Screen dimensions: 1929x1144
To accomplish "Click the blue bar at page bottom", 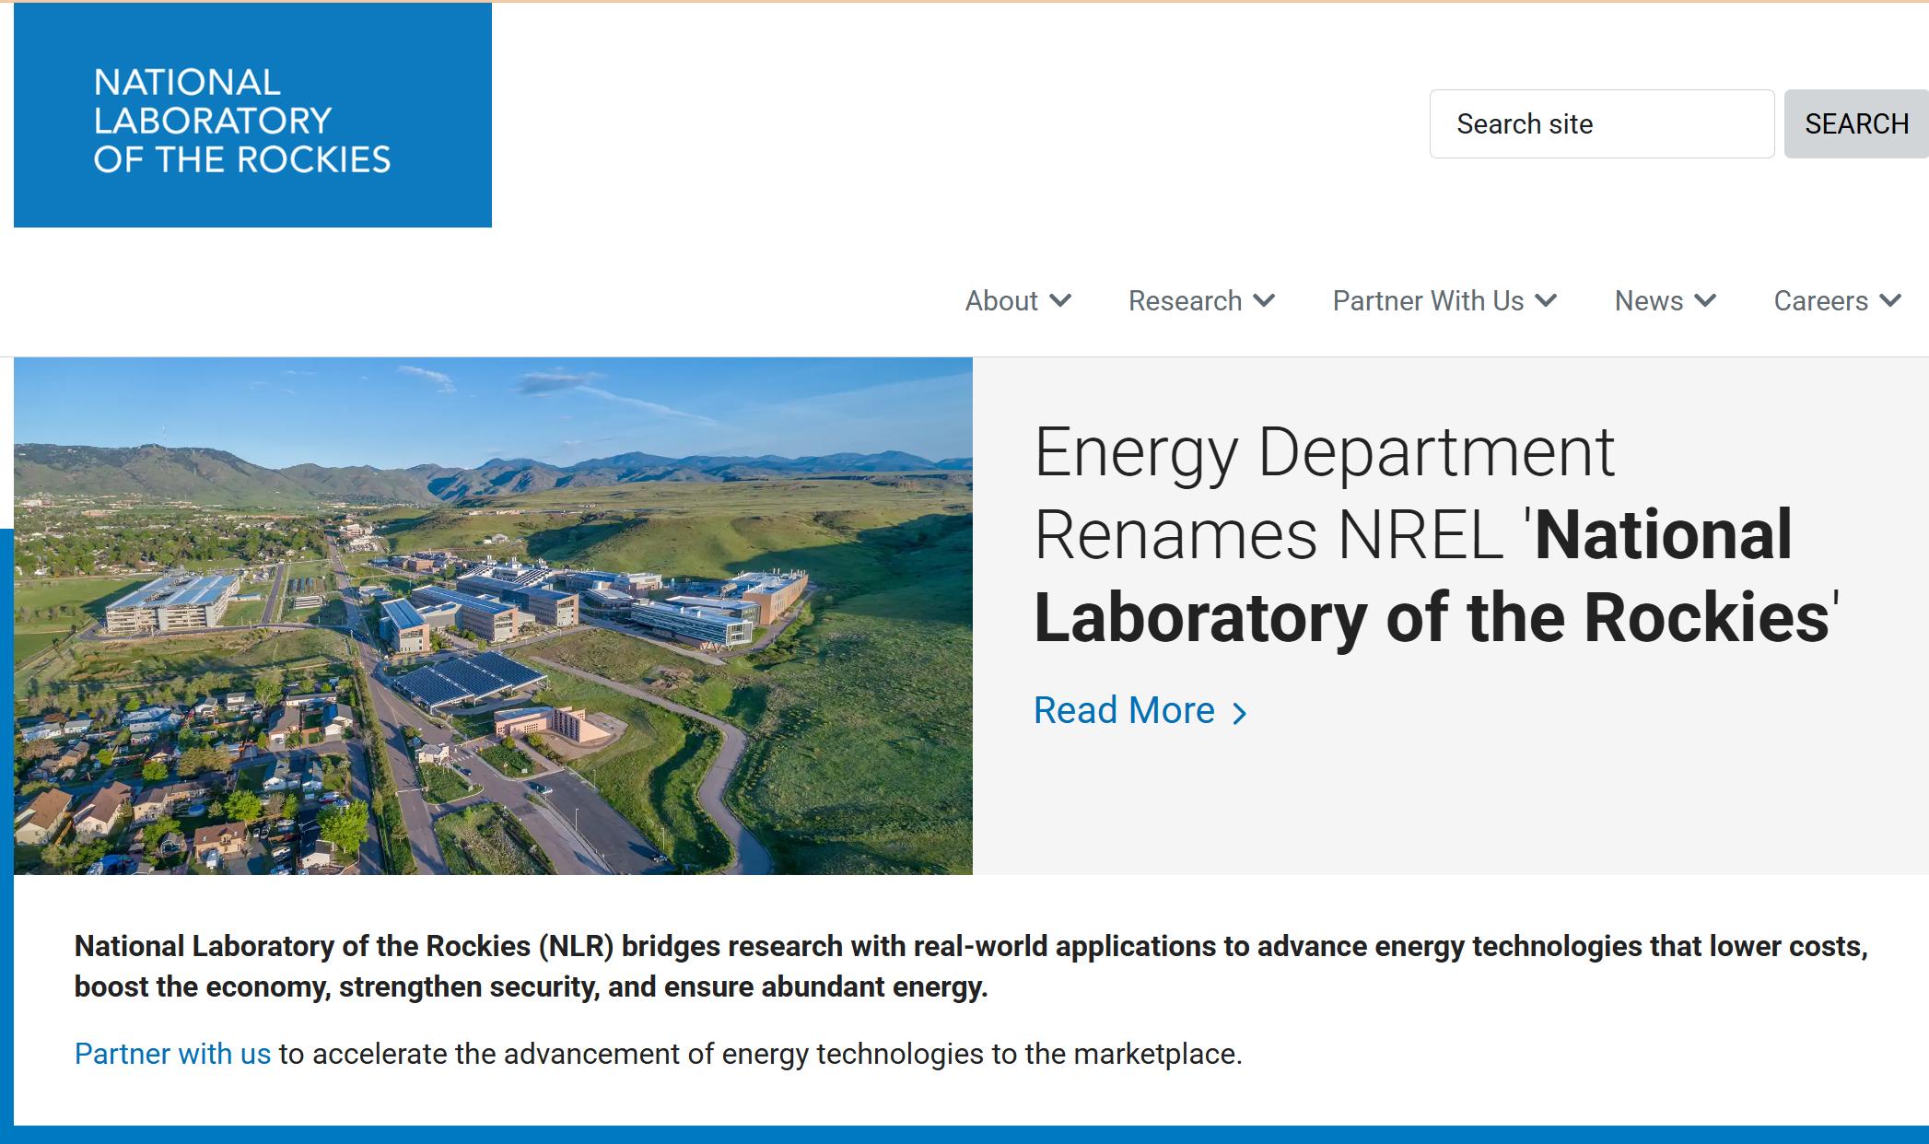I will point(971,1135).
